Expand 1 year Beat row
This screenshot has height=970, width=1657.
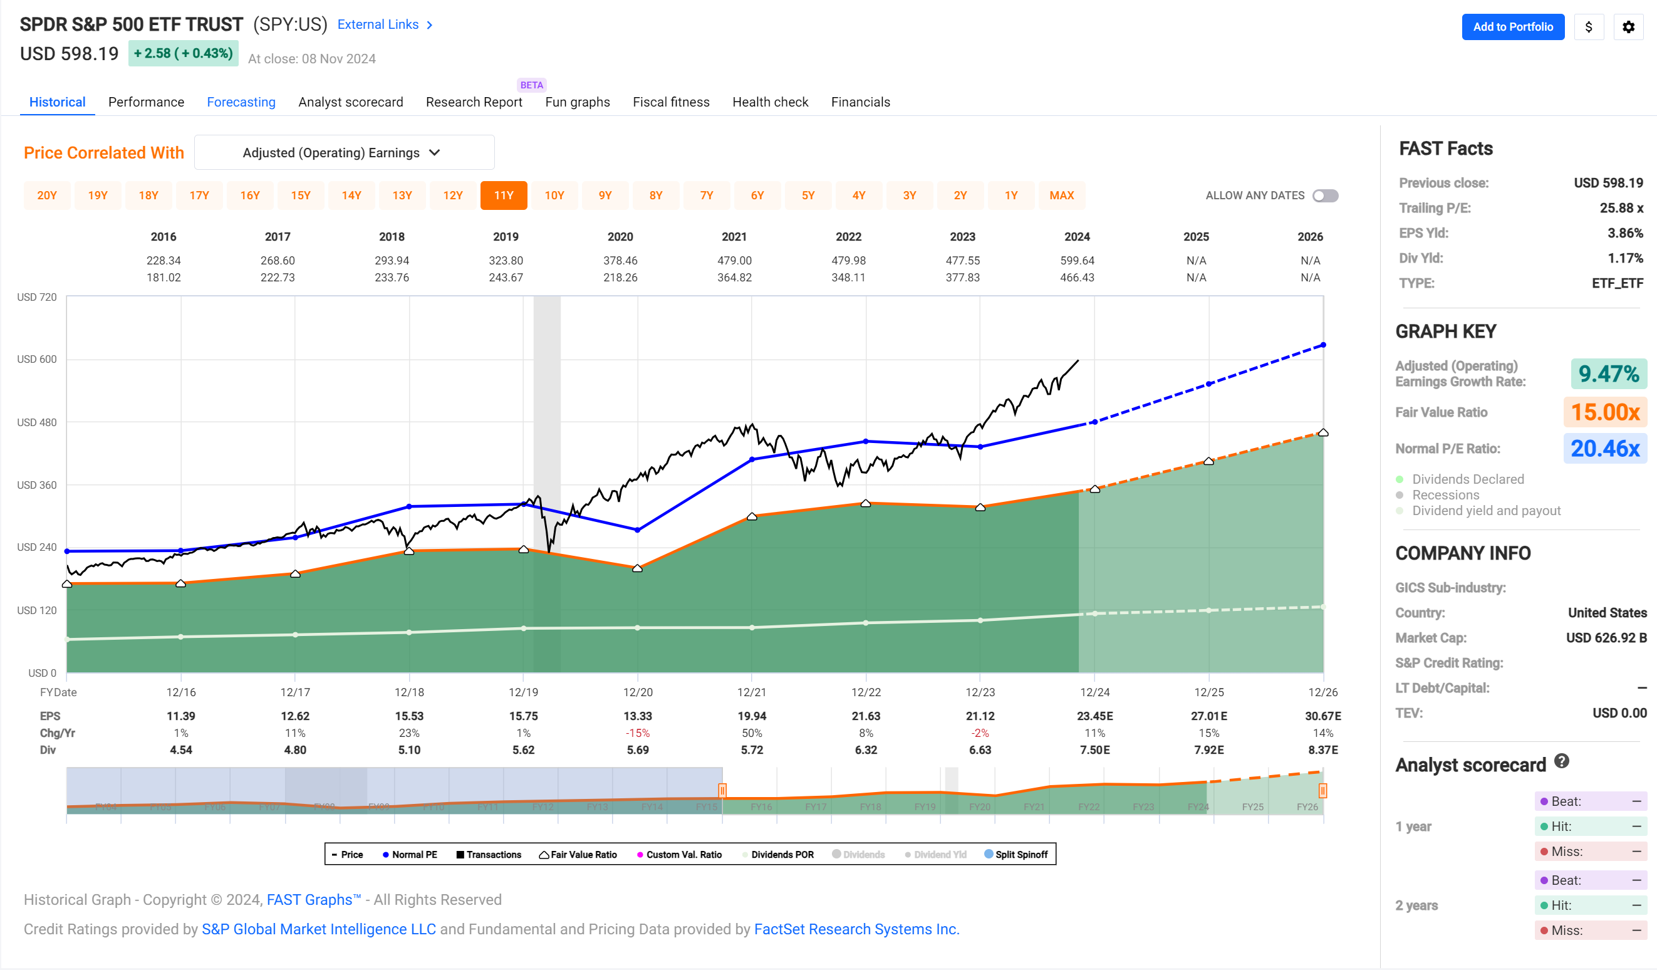pos(1590,801)
